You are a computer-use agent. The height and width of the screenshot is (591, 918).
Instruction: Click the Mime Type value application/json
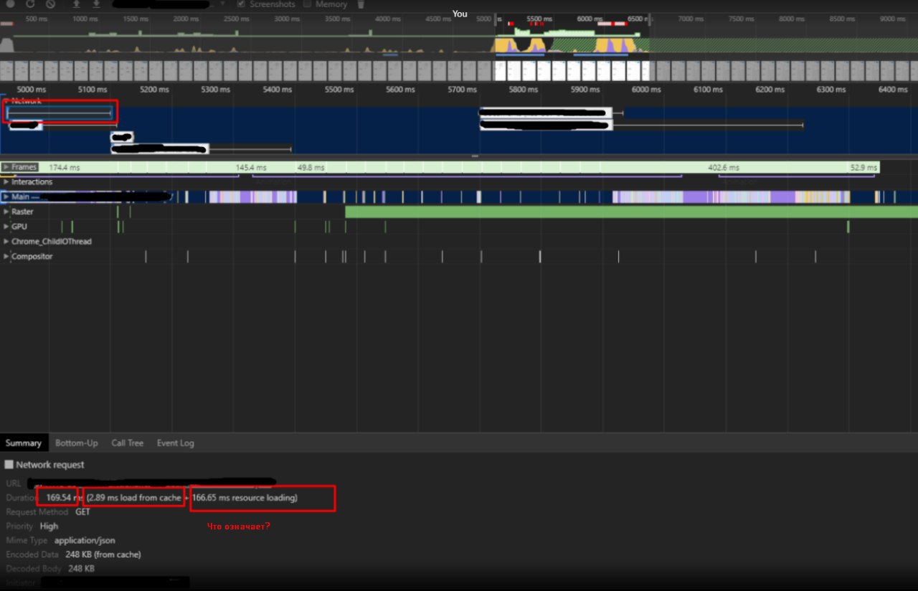tap(85, 541)
